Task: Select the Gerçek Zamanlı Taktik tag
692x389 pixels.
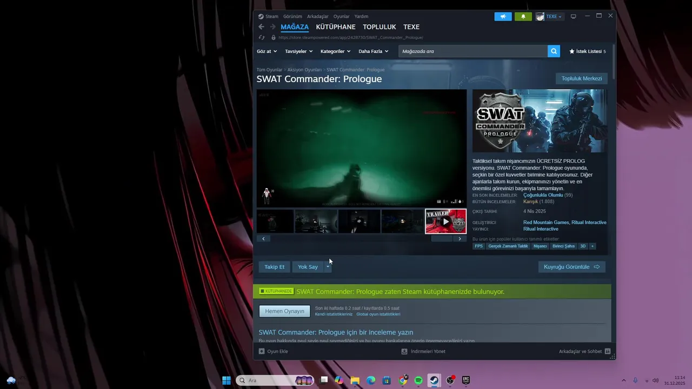Action: [508, 246]
